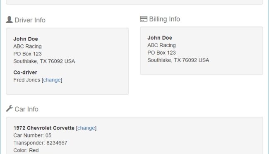Click the Co-driver label
The height and width of the screenshot is (154, 269).
coord(25,72)
